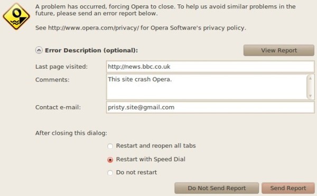Select Restart and reopen all tabs
The height and width of the screenshot is (196, 317).
110,146
